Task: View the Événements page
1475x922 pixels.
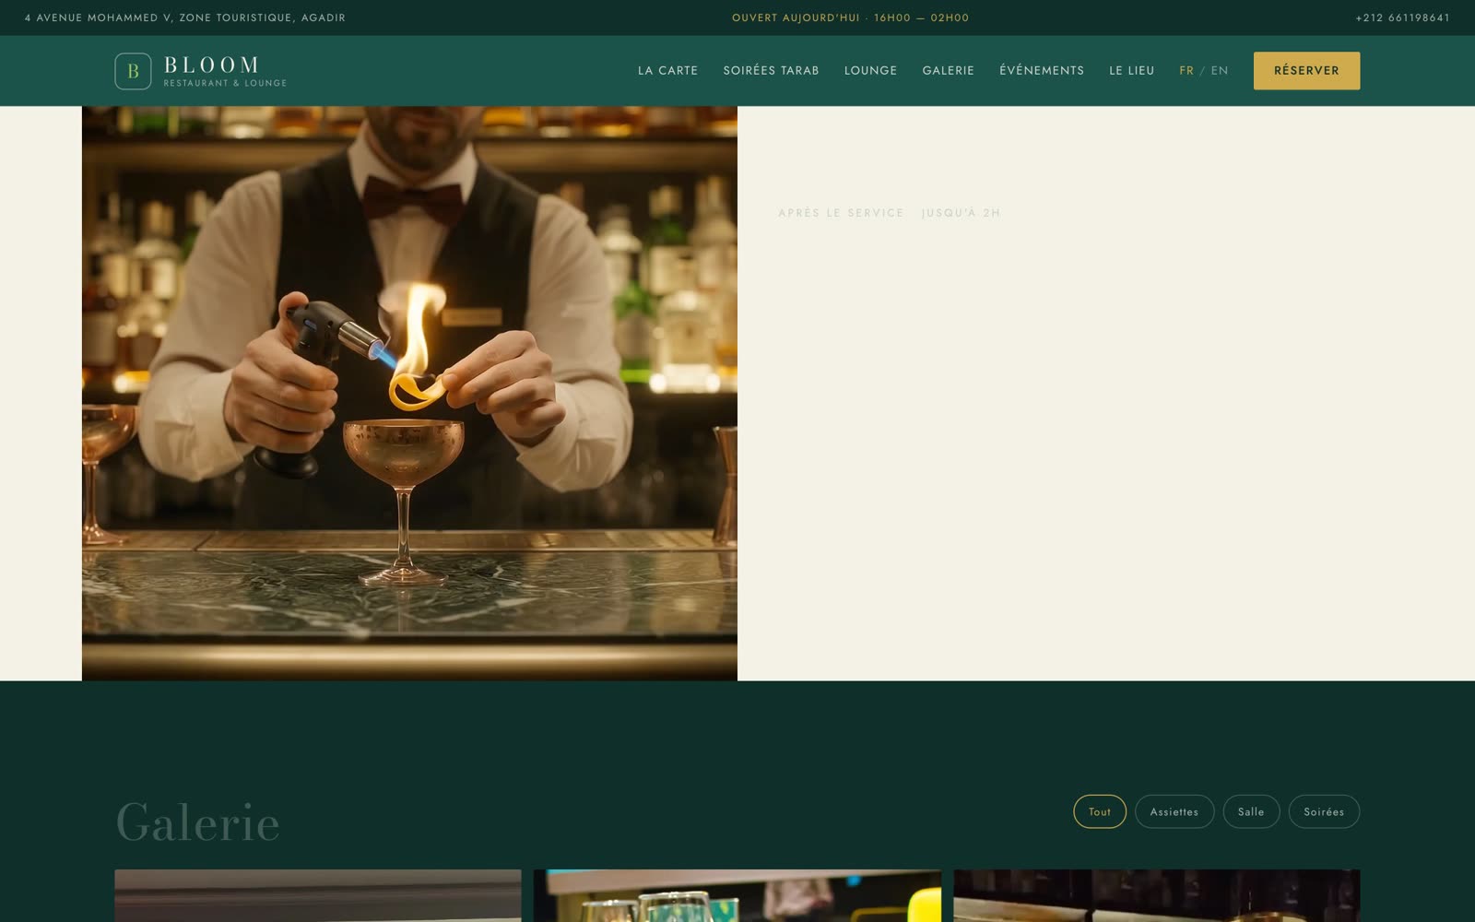Action: 1042,71
